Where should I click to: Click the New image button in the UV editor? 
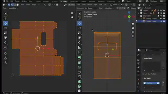pyautogui.click(x=71, y=5)
